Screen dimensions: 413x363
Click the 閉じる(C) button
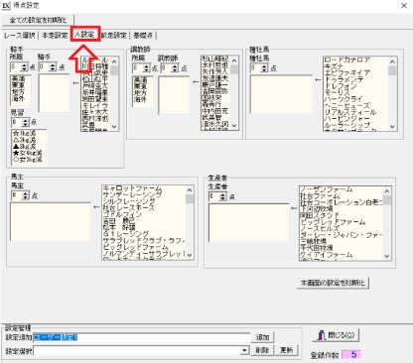336,335
